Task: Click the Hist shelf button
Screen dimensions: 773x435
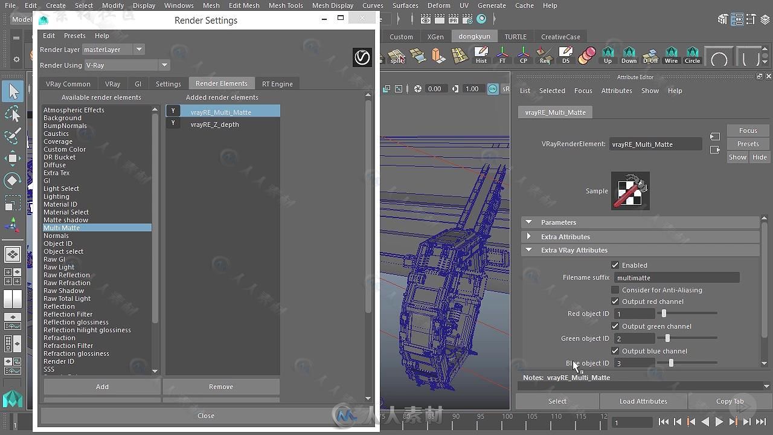Action: point(481,55)
